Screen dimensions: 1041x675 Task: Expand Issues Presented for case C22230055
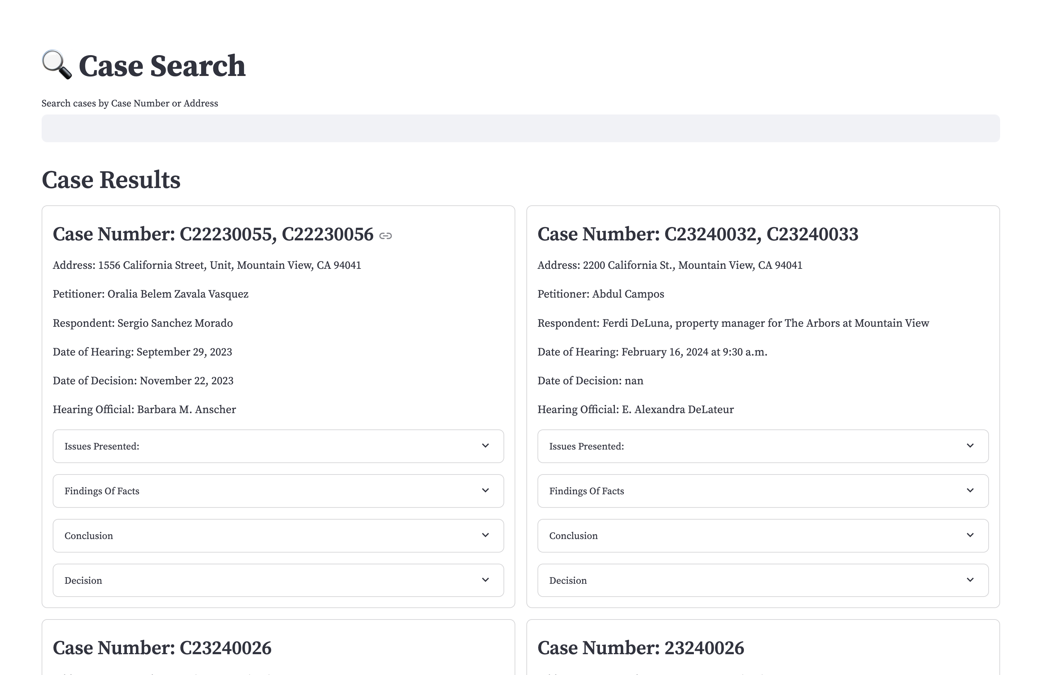[x=278, y=446]
